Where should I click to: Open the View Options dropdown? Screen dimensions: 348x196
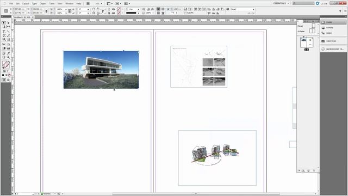(109, 4)
